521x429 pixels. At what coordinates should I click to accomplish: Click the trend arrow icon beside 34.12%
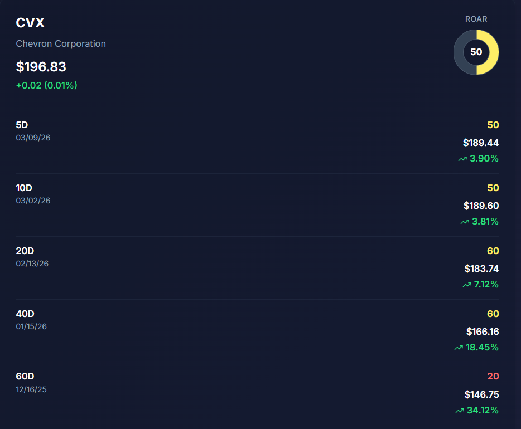pyautogui.click(x=460, y=411)
